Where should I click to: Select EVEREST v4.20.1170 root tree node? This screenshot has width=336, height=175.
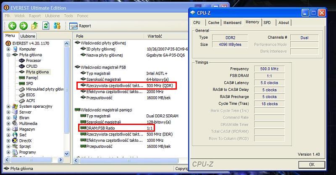coord(31,43)
